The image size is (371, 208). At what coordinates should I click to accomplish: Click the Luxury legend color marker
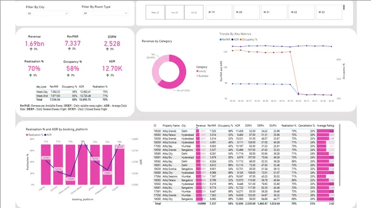point(197,71)
